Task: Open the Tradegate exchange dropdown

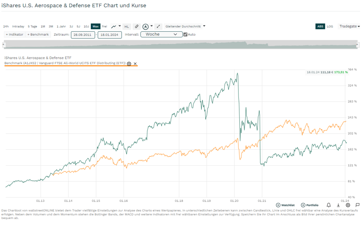Action: coord(349,27)
